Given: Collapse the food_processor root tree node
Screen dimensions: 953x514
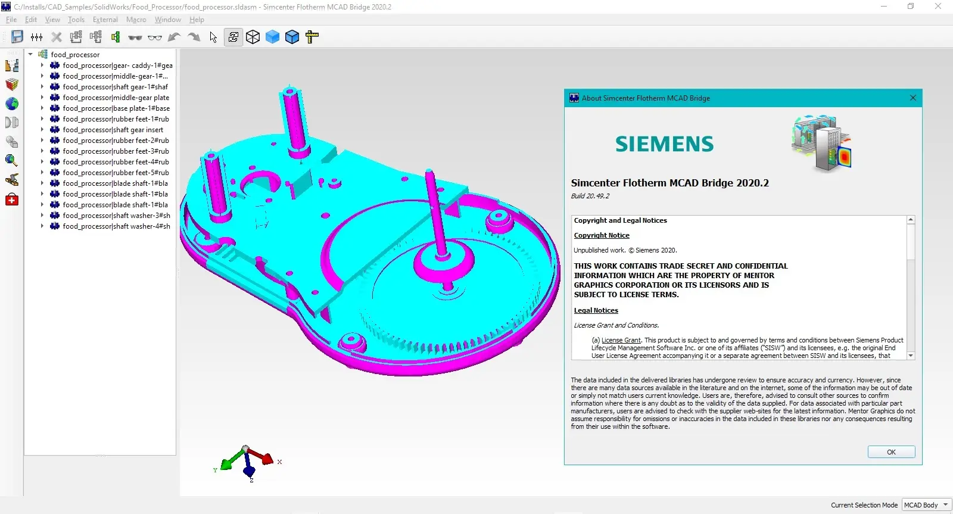Looking at the screenshot, I should [30, 54].
